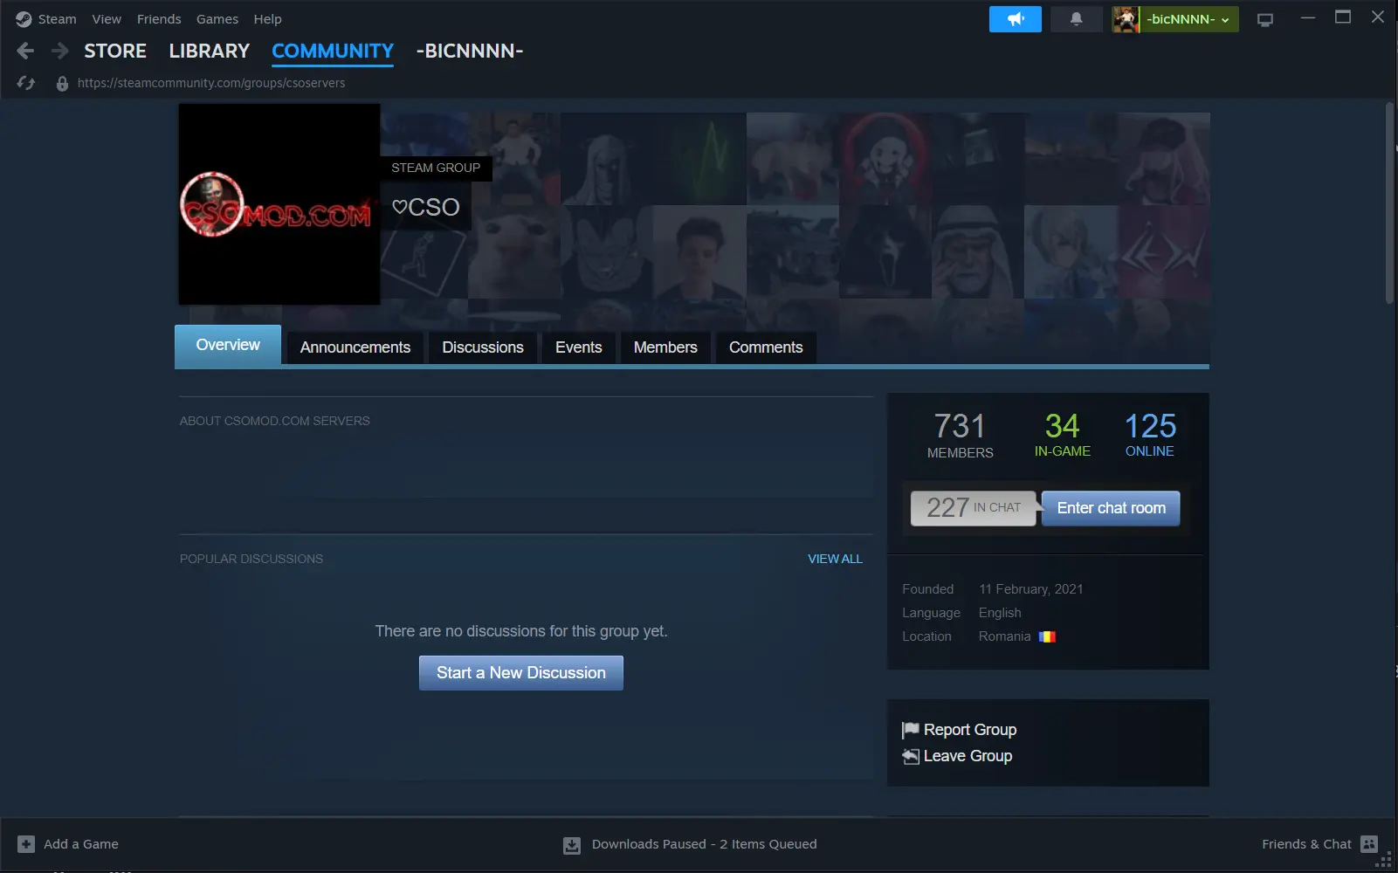
Task: Click the POPULAR DISCUSSIONS heading
Action: tap(251, 559)
